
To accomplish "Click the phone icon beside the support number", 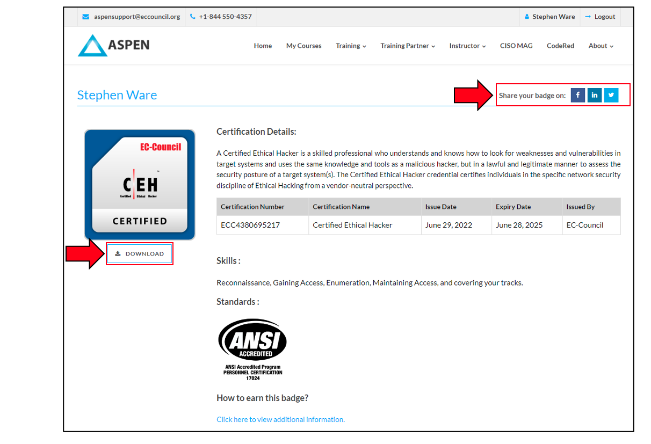I will pos(192,17).
